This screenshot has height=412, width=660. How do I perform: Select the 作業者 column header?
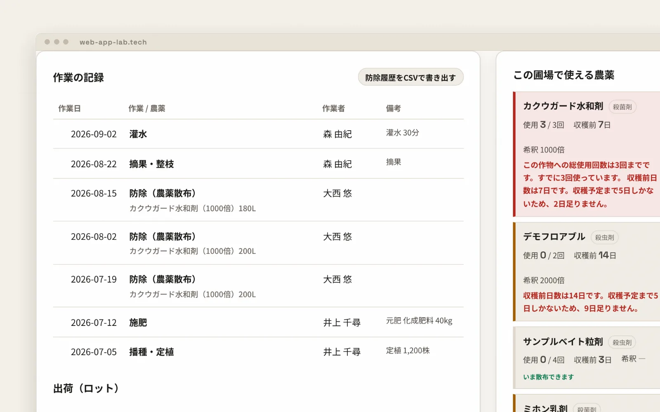[333, 108]
